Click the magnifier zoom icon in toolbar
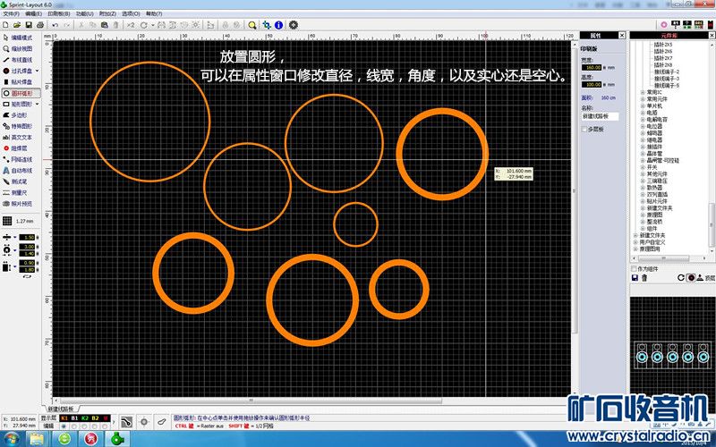716x447 pixels. coord(252,25)
